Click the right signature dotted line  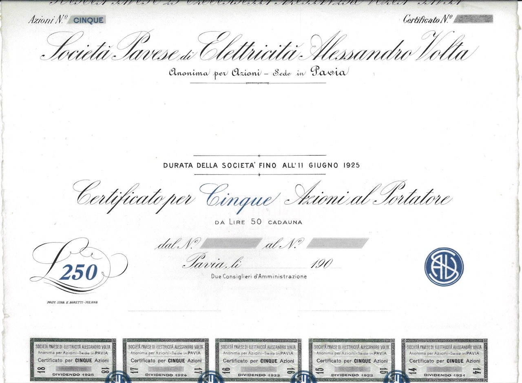344,311
